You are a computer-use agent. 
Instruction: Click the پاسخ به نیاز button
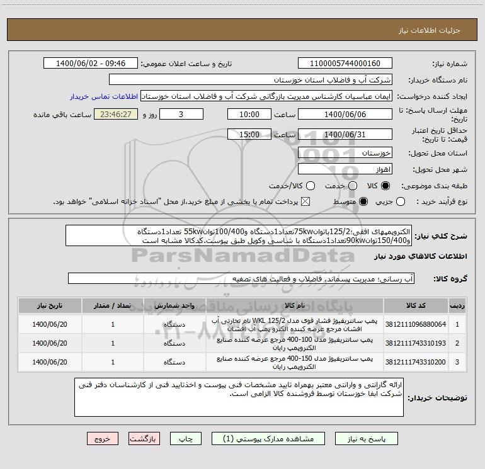point(367,439)
